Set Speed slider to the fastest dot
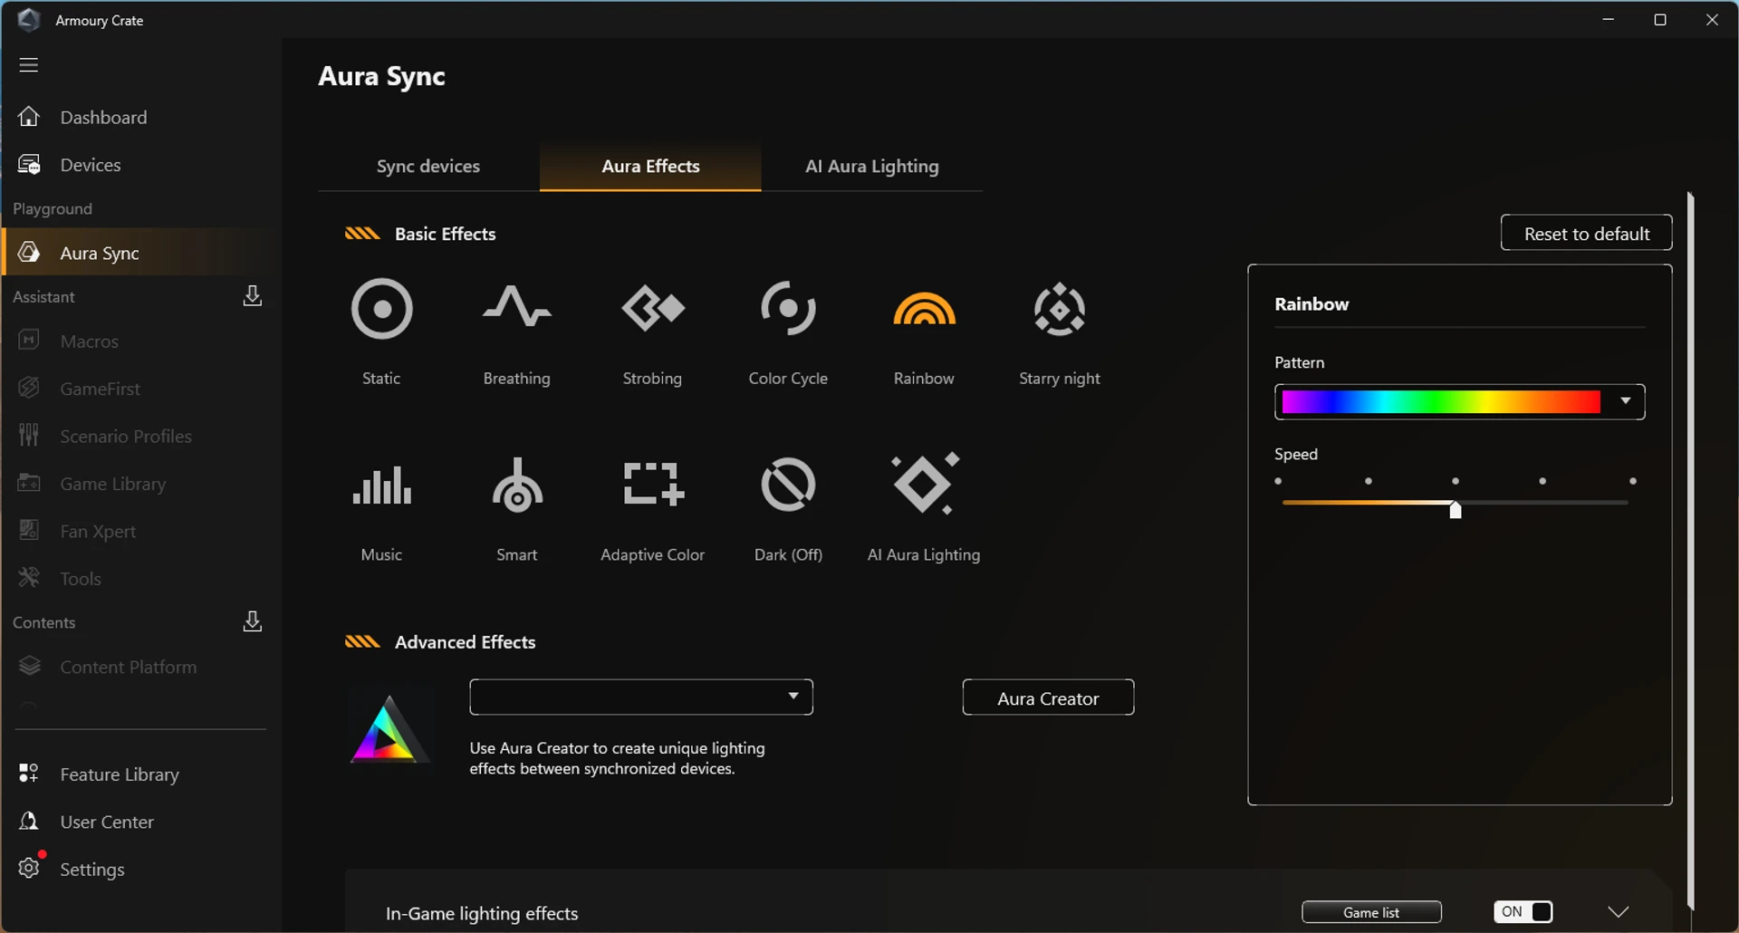This screenshot has width=1739, height=933. 1633,481
